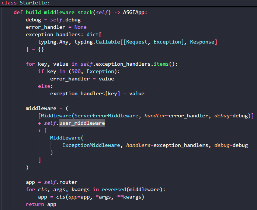The image size is (257, 210).
Task: Click 'Middleware(' on its own line
Action: [x=67, y=138]
